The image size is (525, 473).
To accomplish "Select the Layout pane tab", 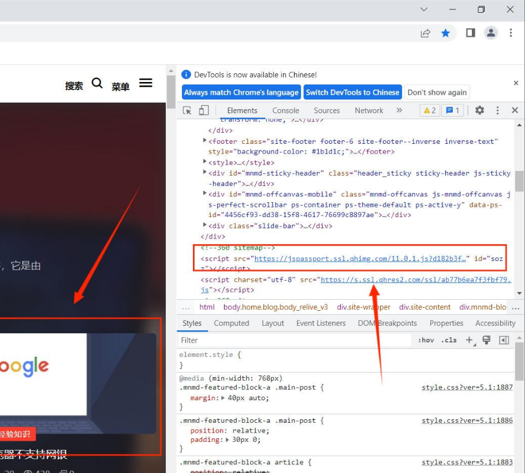I will (273, 323).
